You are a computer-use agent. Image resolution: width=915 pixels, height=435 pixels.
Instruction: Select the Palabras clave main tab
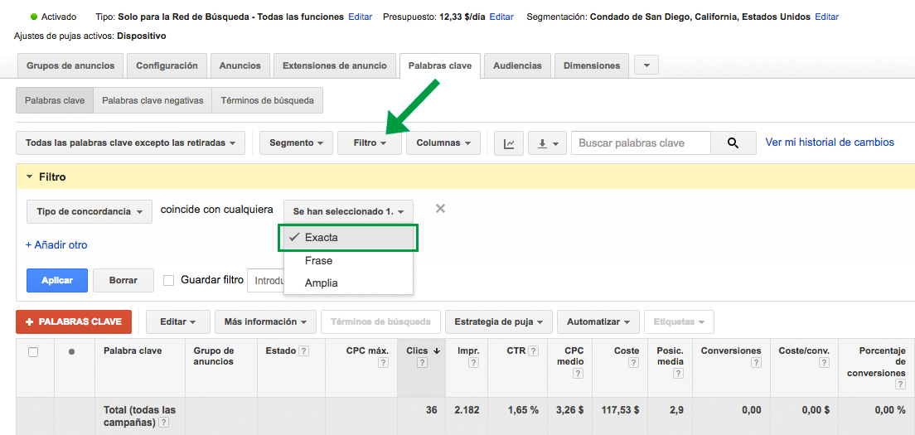[440, 66]
